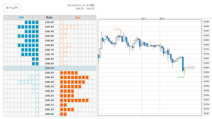The width and height of the screenshot is (212, 119).
Task: Select the Sell column header
Action: 21,17
